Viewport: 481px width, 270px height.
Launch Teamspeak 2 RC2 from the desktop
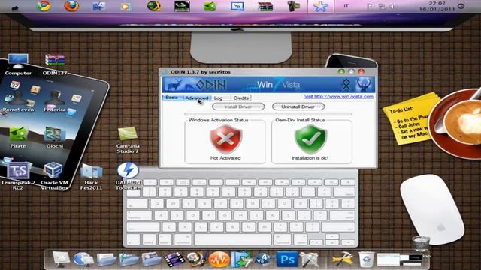(x=18, y=176)
